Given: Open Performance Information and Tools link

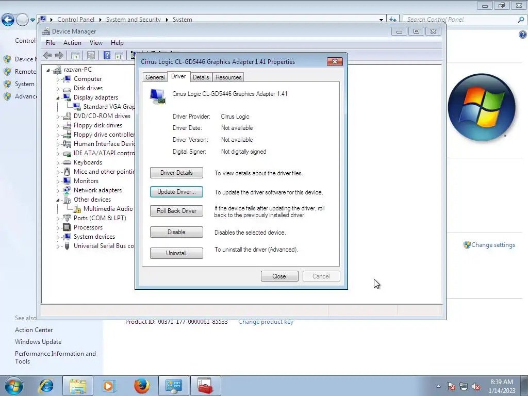Looking at the screenshot, I should [55, 358].
